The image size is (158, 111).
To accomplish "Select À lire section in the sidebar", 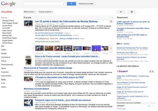I will pyautogui.click(x=3, y=83).
